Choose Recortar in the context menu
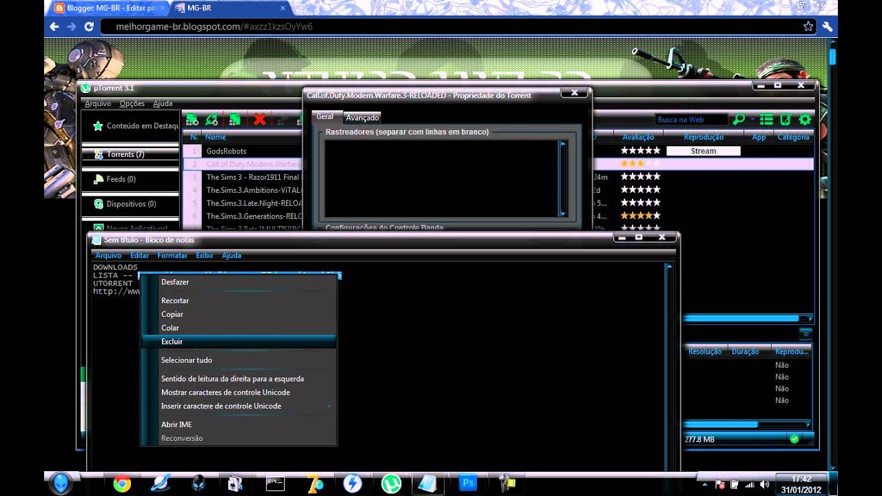The width and height of the screenshot is (882, 496). (238, 300)
